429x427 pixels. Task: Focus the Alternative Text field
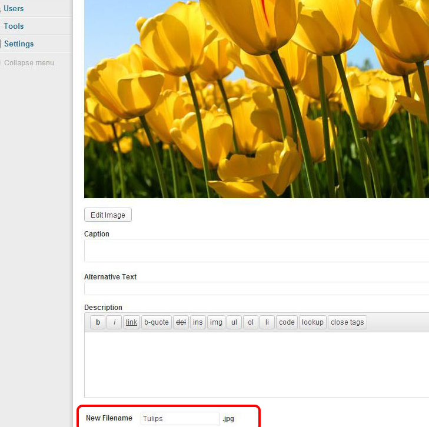[257, 289]
